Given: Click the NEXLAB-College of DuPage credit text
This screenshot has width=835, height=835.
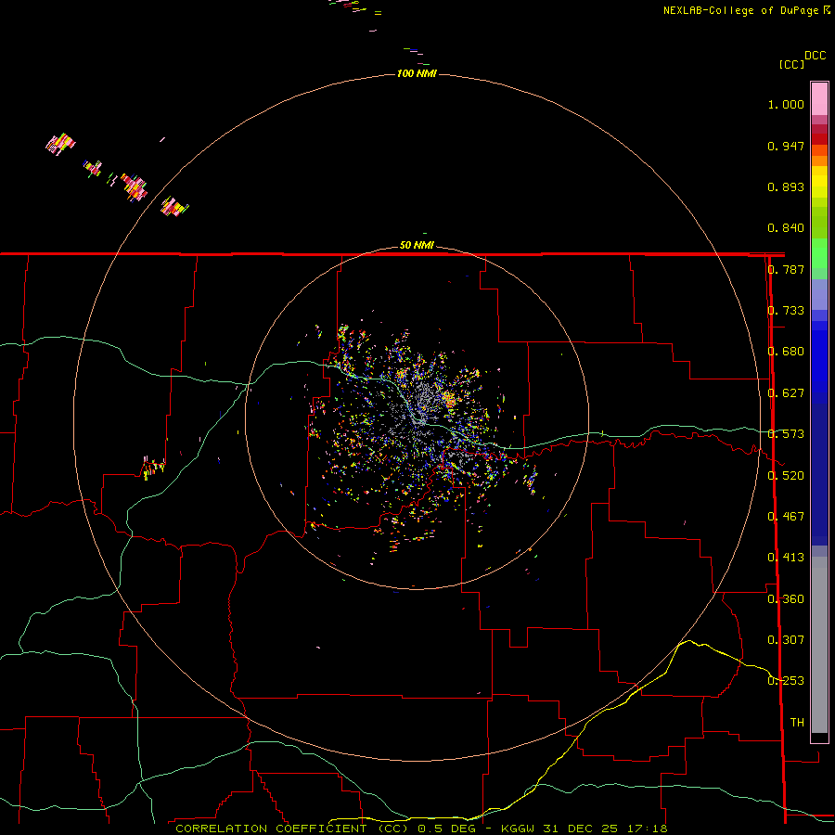Looking at the screenshot, I should (x=747, y=10).
